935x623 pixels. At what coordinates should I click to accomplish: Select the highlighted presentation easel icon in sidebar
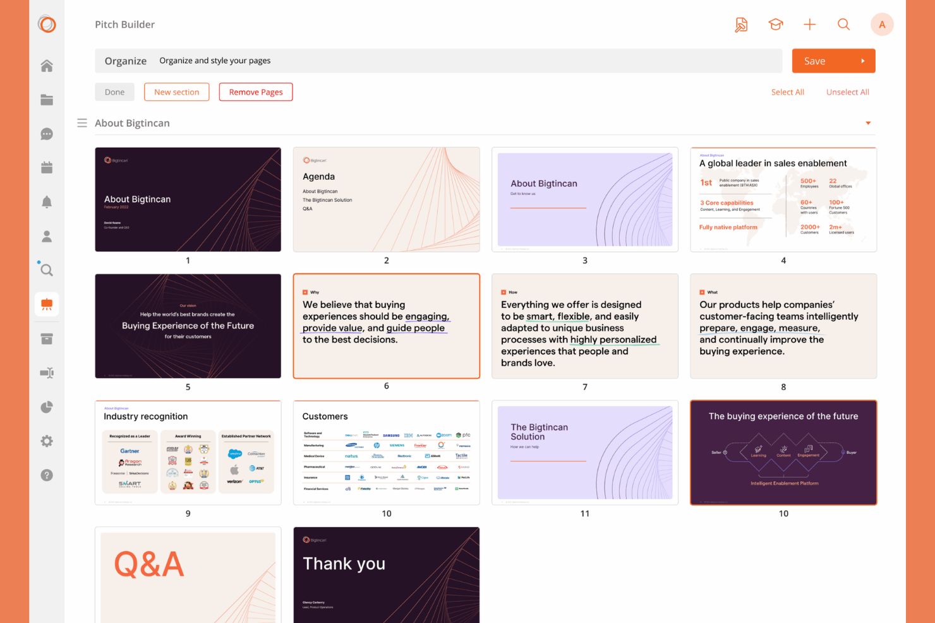[x=47, y=304]
